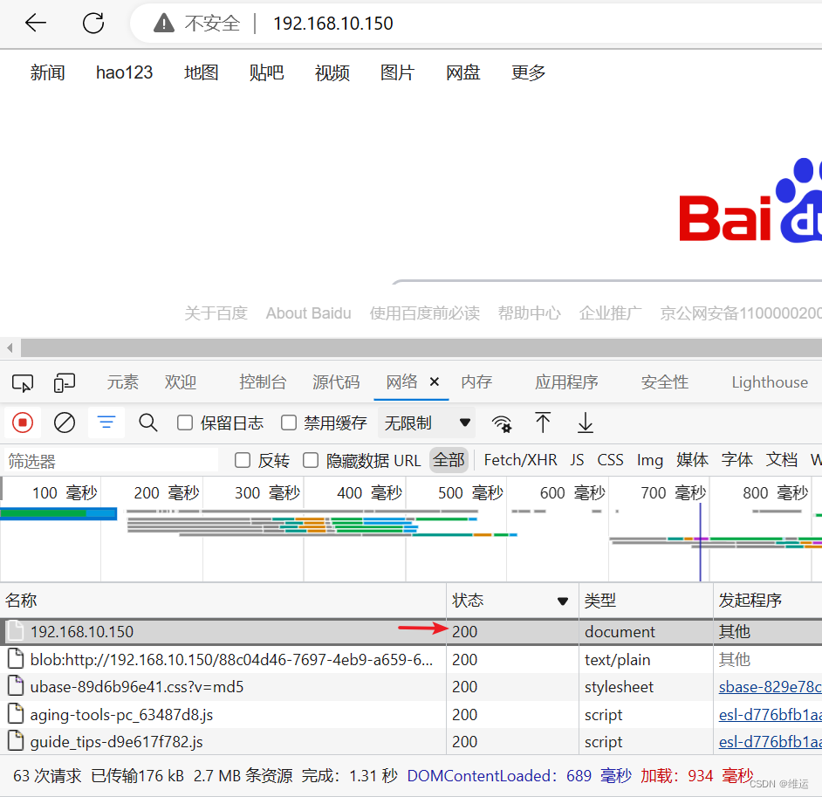822x797 pixels.
Task: Open the 源代码 tab
Action: (336, 382)
